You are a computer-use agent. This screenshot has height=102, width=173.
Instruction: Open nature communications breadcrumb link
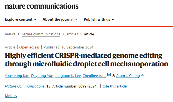(41, 34)
